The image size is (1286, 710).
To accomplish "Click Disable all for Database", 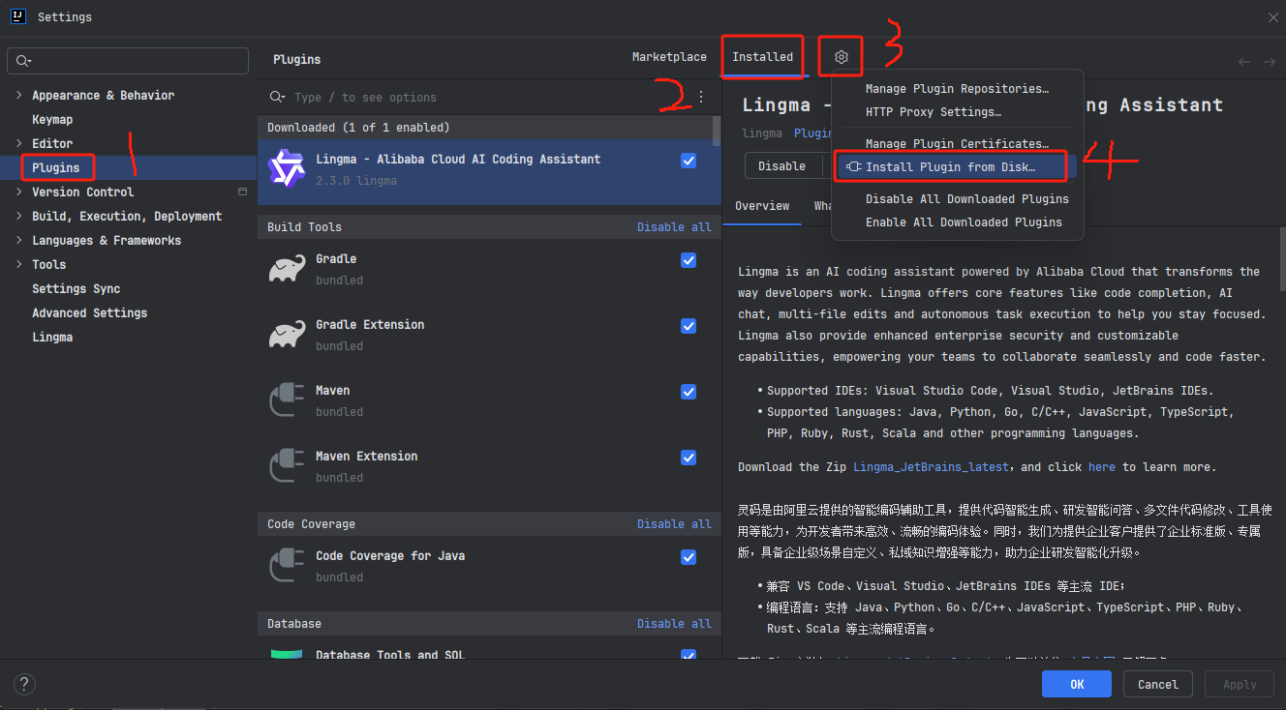I will pos(674,624).
